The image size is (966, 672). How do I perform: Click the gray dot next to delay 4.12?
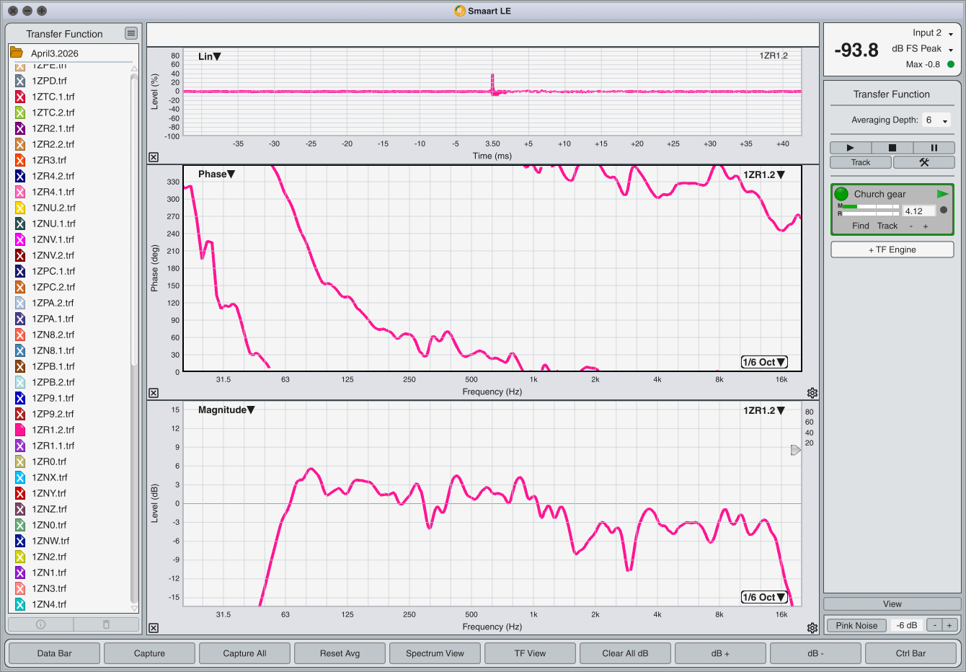point(944,211)
